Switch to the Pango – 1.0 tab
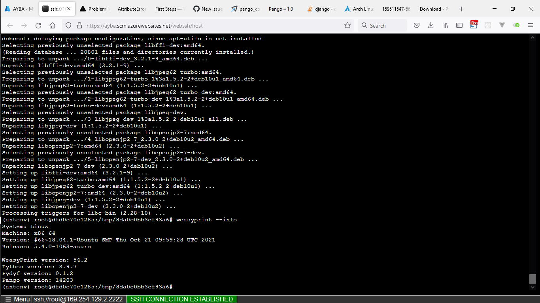The height and width of the screenshot is (303, 540). (x=281, y=8)
